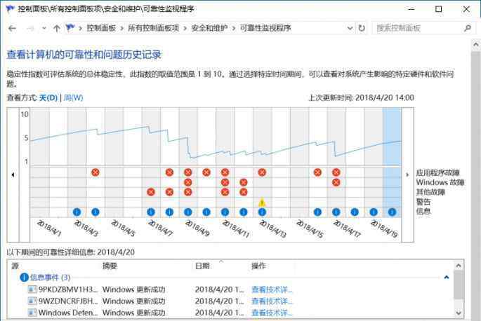The width and height of the screenshot is (481, 321).
Task: Click the application failure icon on 2018/4/4
Action: (95, 172)
